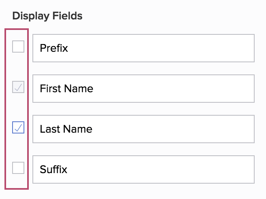Image resolution: width=266 pixels, height=199 pixels.
Task: Show the Prefix field via its checkbox
Action: (x=18, y=47)
